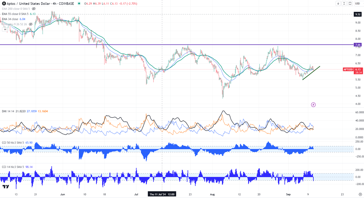Click the CCI 14 hlc3 indicator legend

click(x=13, y=167)
